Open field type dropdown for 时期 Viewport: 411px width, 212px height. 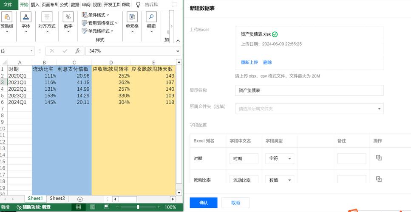[x=280, y=159]
